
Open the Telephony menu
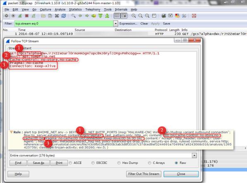point(93,9)
